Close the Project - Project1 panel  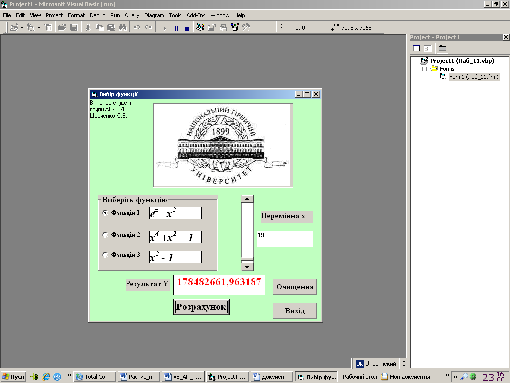coord(506,37)
